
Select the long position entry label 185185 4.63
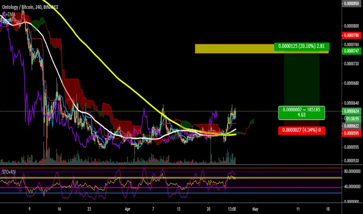301,113
